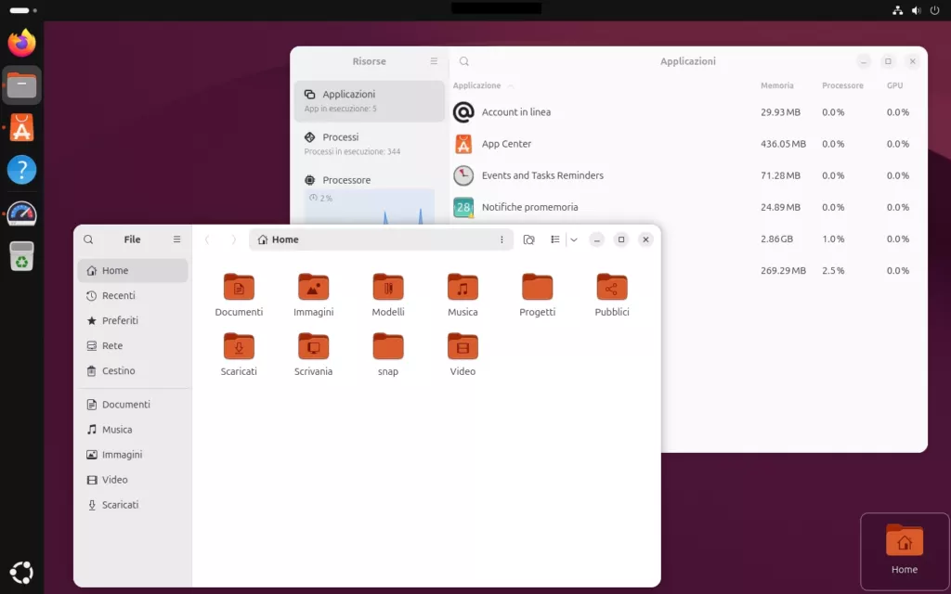The image size is (951, 594).
Task: Click the Activities workspace indicator in the top bar
Action: click(23, 10)
